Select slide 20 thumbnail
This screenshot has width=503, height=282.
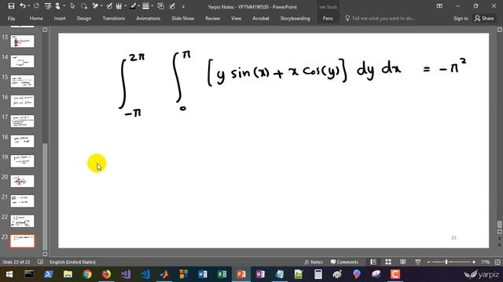click(22, 181)
